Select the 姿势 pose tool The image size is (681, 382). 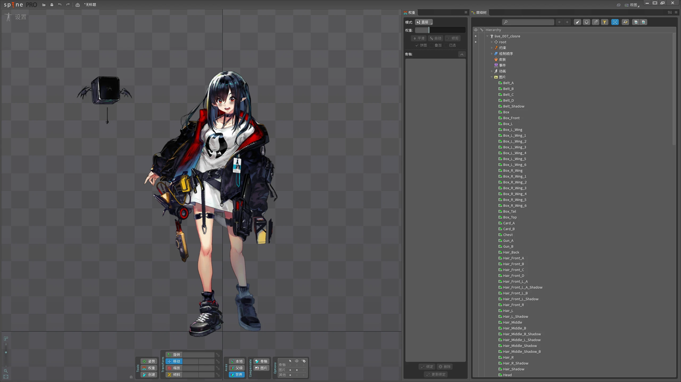149,361
